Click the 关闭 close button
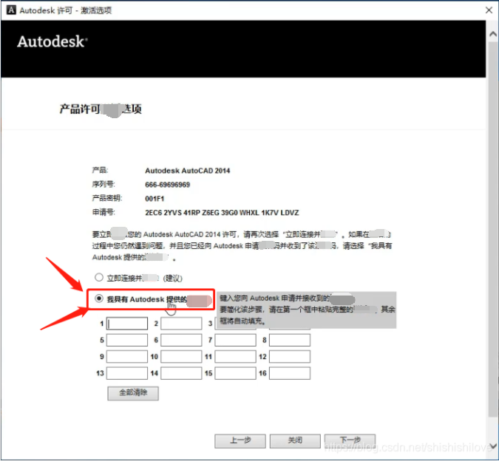The image size is (499, 461). pyautogui.click(x=295, y=440)
